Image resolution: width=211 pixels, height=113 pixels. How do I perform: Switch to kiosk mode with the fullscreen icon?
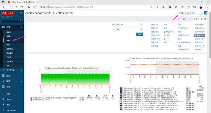(x=206, y=13)
